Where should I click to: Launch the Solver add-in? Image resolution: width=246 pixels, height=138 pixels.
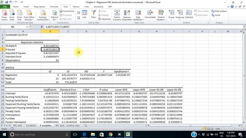click(216, 15)
